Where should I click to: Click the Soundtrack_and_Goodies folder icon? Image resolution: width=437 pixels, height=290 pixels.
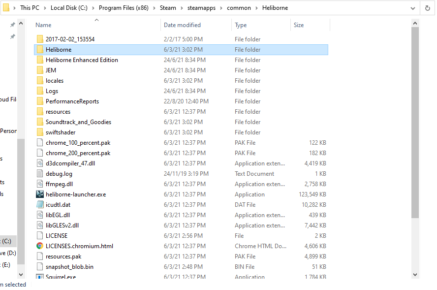pyautogui.click(x=40, y=122)
